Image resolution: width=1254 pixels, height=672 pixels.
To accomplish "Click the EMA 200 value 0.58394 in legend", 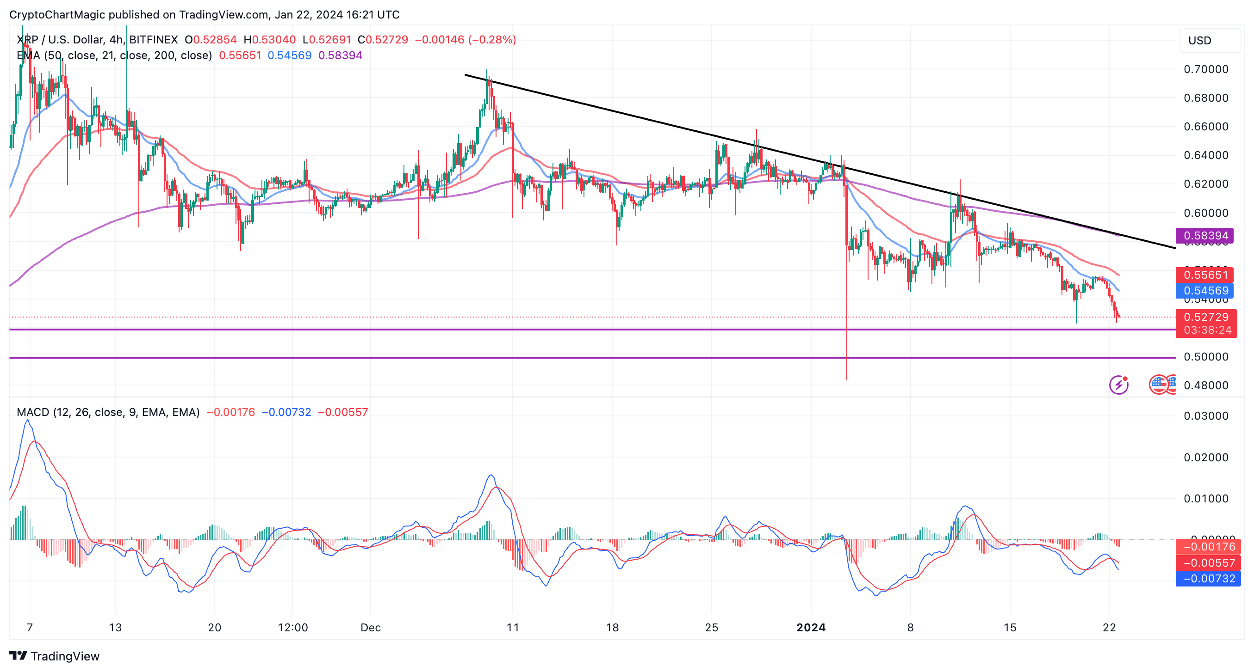I will 340,55.
